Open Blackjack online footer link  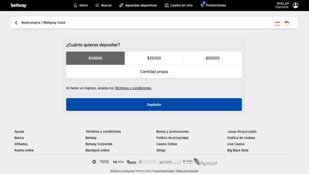click(98, 150)
